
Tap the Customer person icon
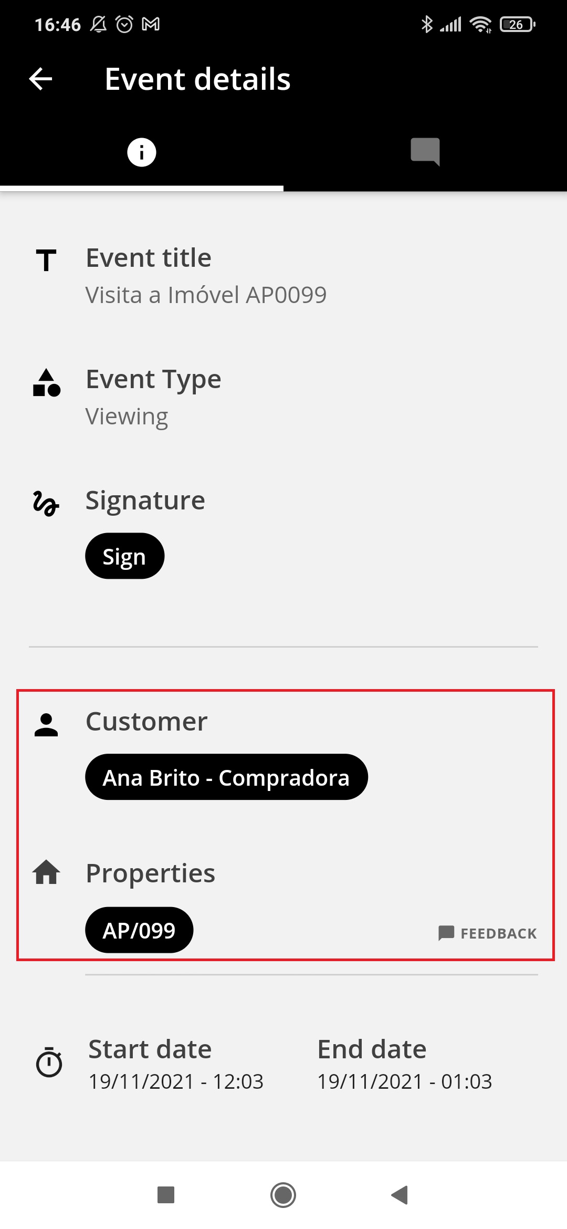(x=46, y=725)
